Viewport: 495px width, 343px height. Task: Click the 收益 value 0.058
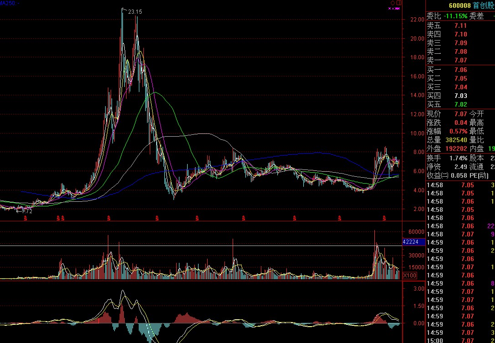(x=458, y=175)
